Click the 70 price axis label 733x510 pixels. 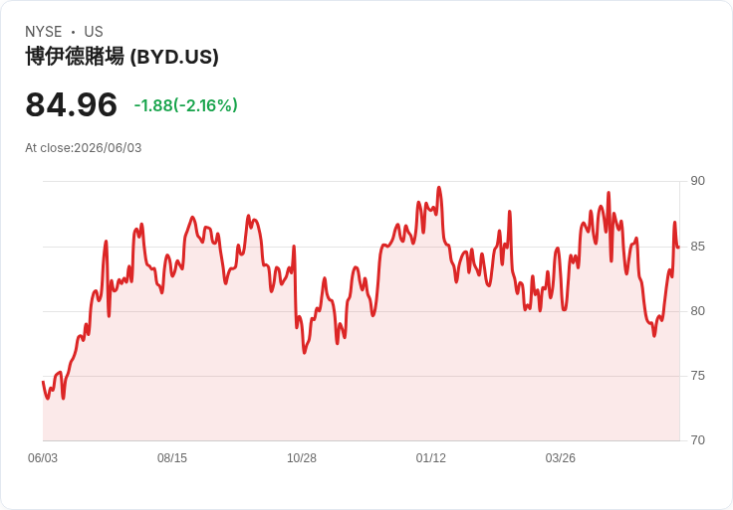click(697, 440)
